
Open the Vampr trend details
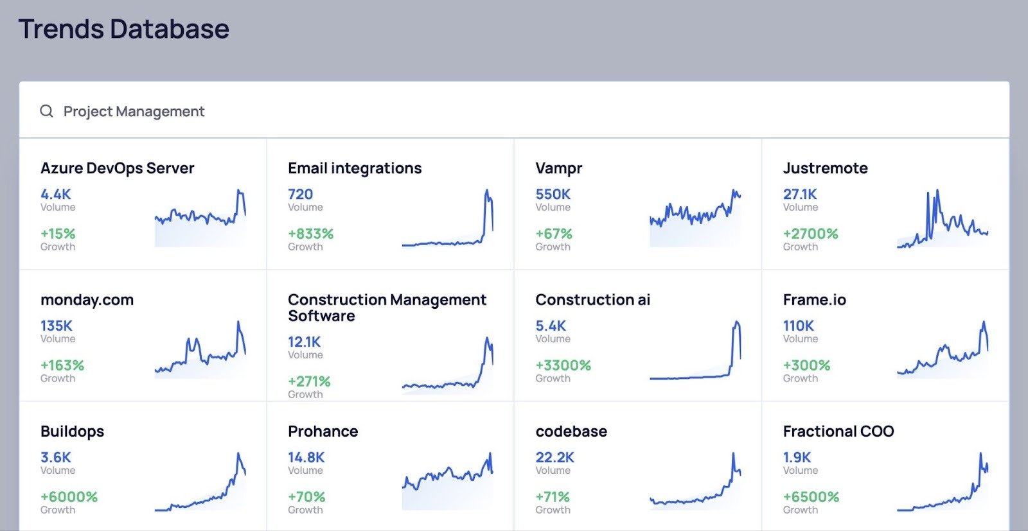click(558, 168)
